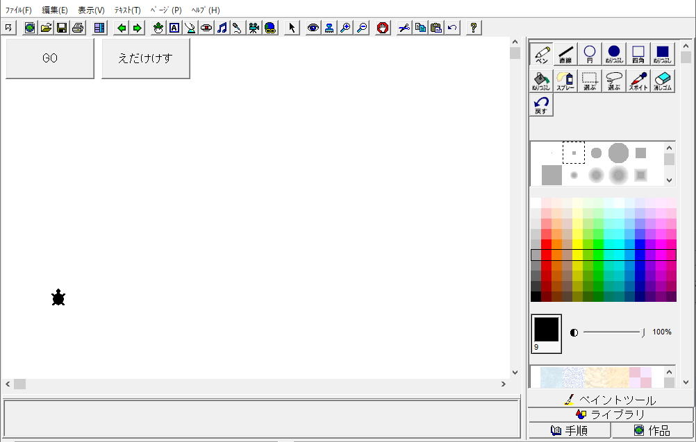The height and width of the screenshot is (442, 696).
Task: Click the music note toolbar icon
Action: 222,28
